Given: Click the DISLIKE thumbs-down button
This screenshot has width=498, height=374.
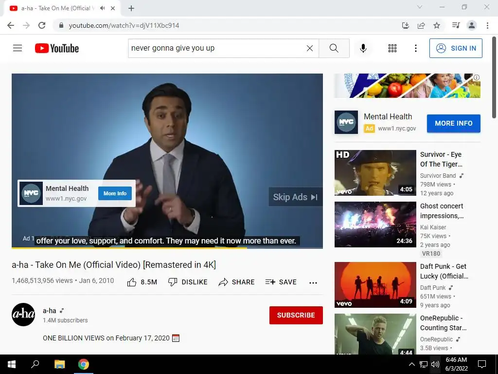Looking at the screenshot, I should [188, 282].
